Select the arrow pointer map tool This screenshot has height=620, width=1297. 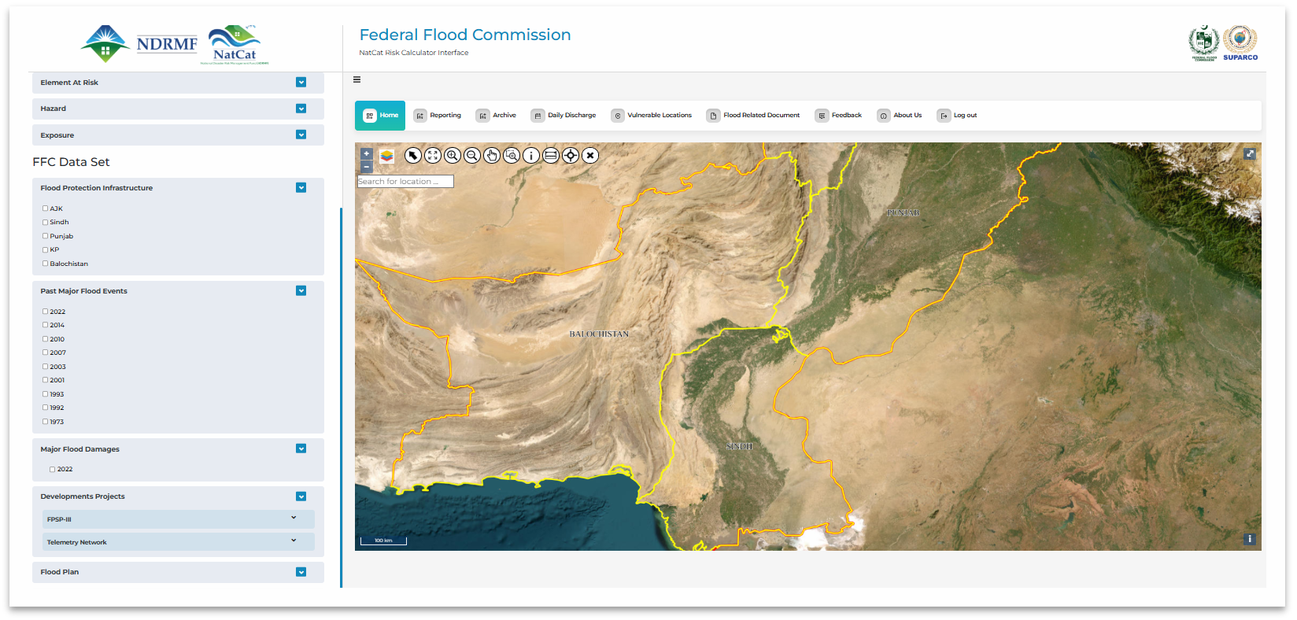pyautogui.click(x=413, y=156)
